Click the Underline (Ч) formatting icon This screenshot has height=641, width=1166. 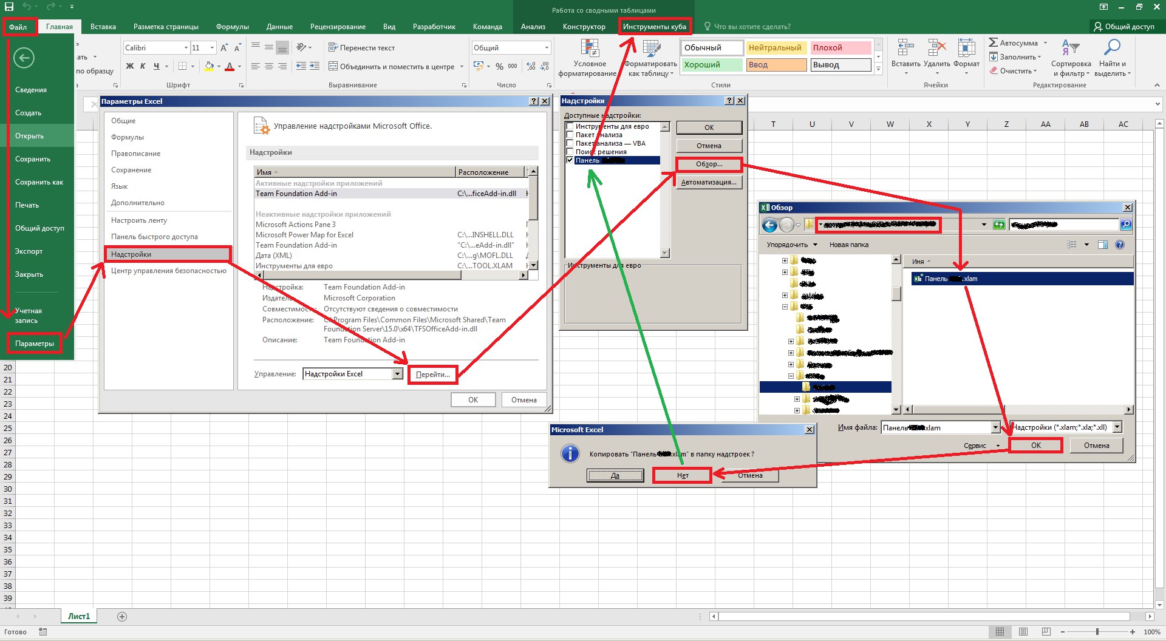[x=156, y=66]
